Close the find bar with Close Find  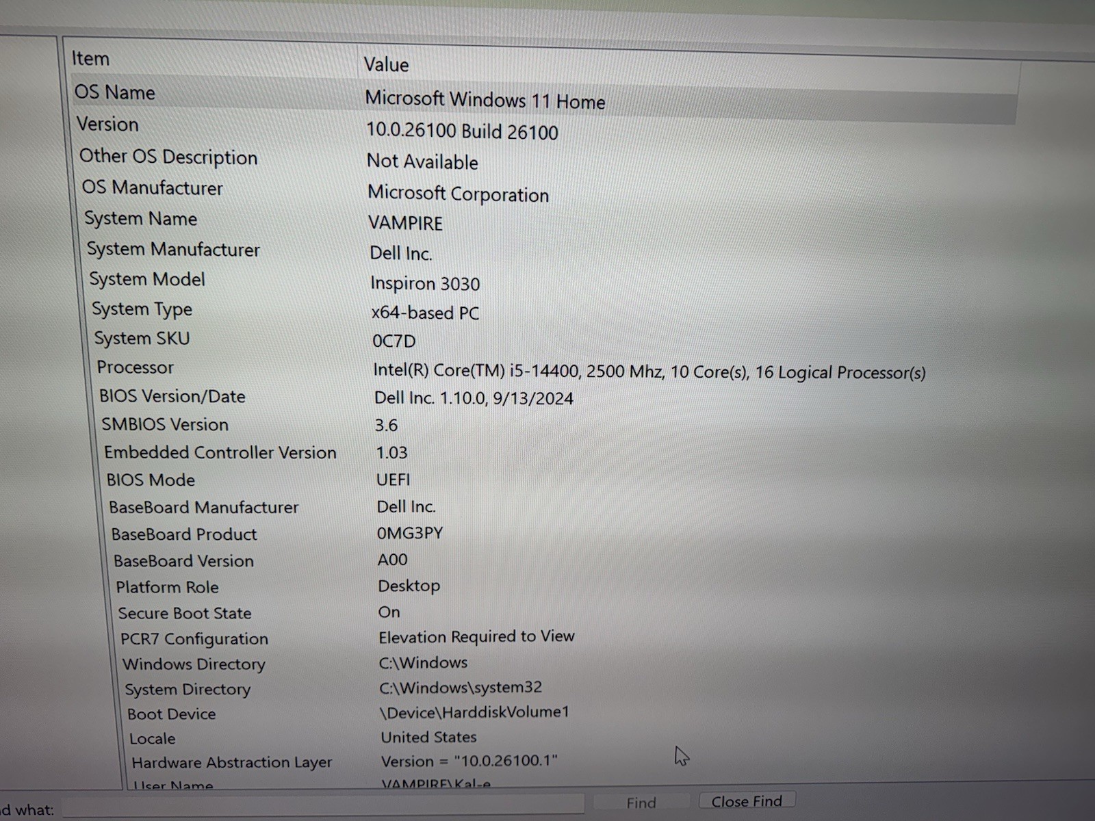click(747, 801)
